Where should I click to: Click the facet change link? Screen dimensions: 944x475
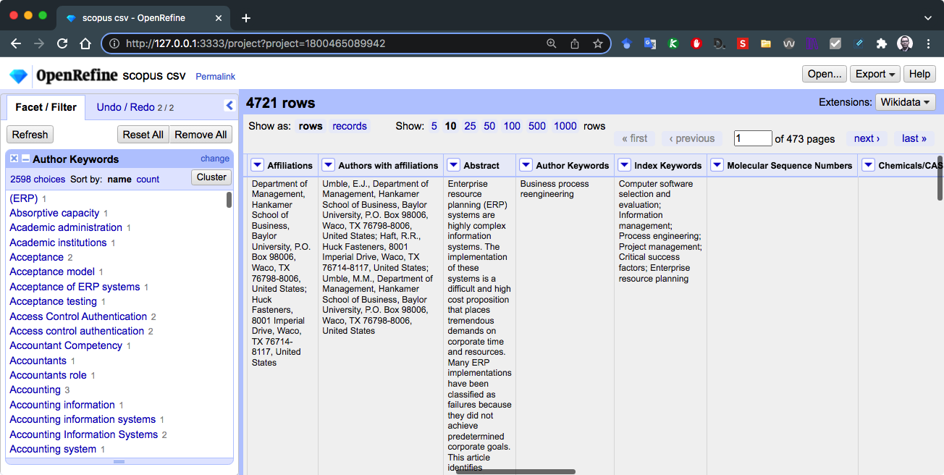tap(215, 159)
